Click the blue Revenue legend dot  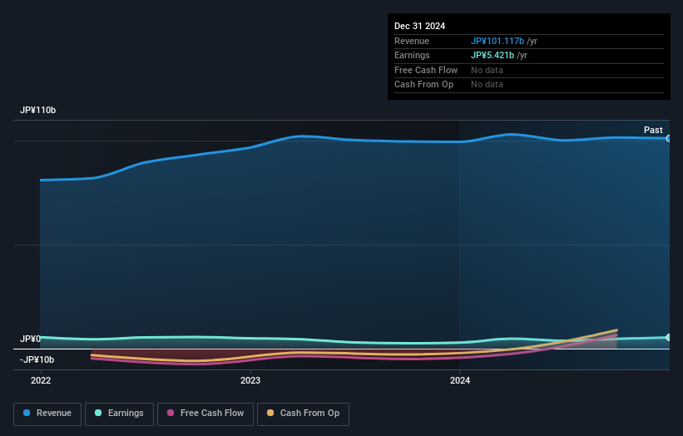pyautogui.click(x=27, y=413)
